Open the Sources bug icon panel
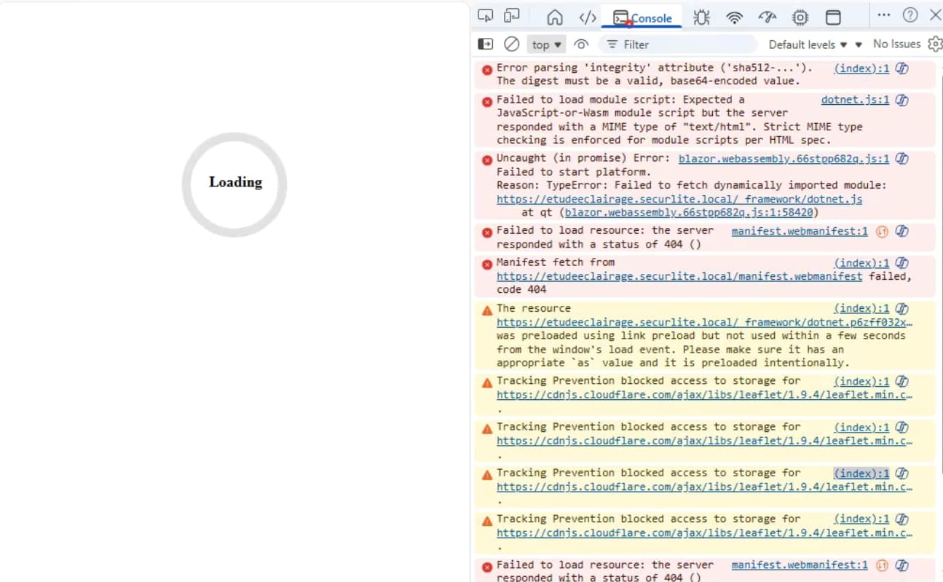943x582 pixels. pos(701,17)
